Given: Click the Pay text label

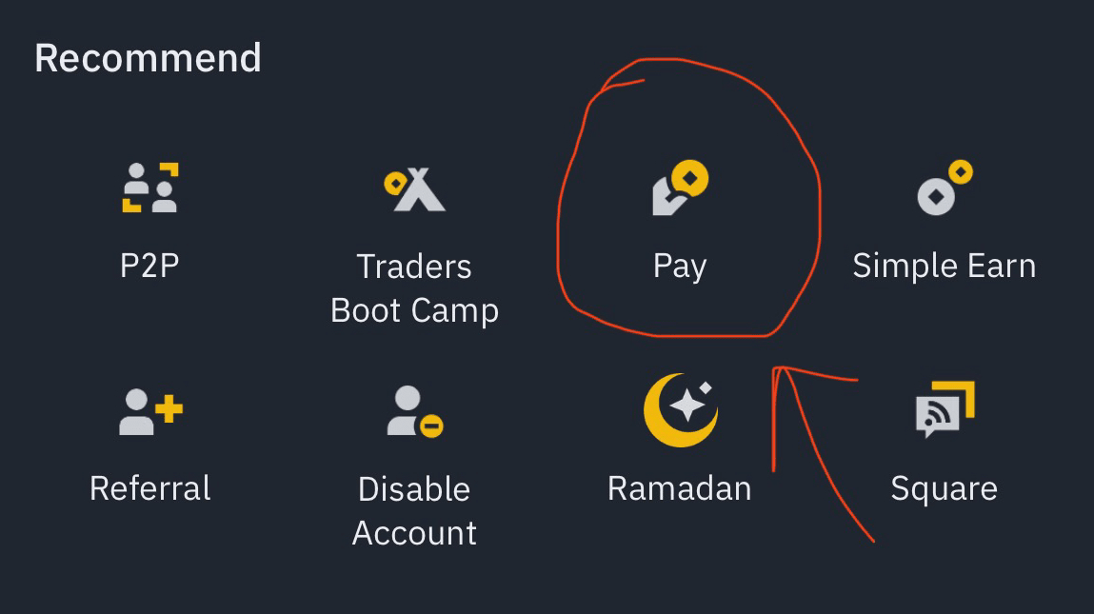Looking at the screenshot, I should [x=680, y=267].
